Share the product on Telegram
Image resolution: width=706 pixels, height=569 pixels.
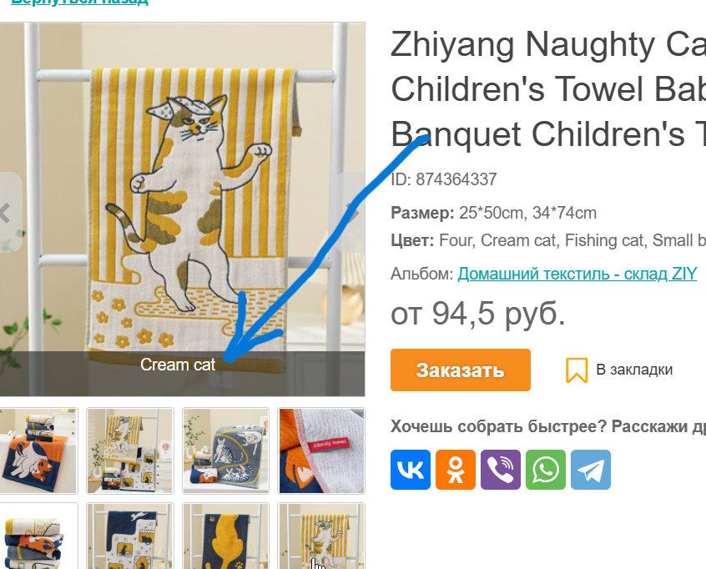pos(591,470)
